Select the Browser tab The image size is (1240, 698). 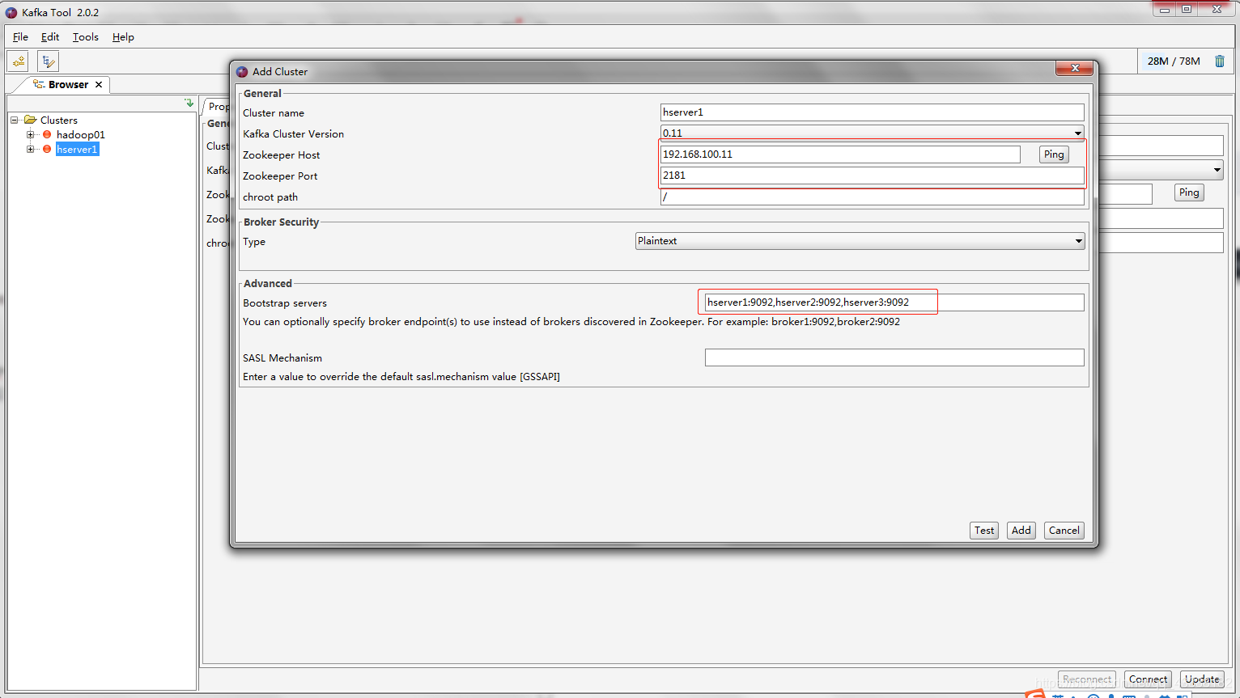click(x=68, y=84)
